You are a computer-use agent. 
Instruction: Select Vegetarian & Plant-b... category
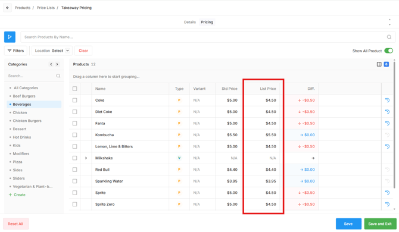pyautogui.click(x=33, y=187)
